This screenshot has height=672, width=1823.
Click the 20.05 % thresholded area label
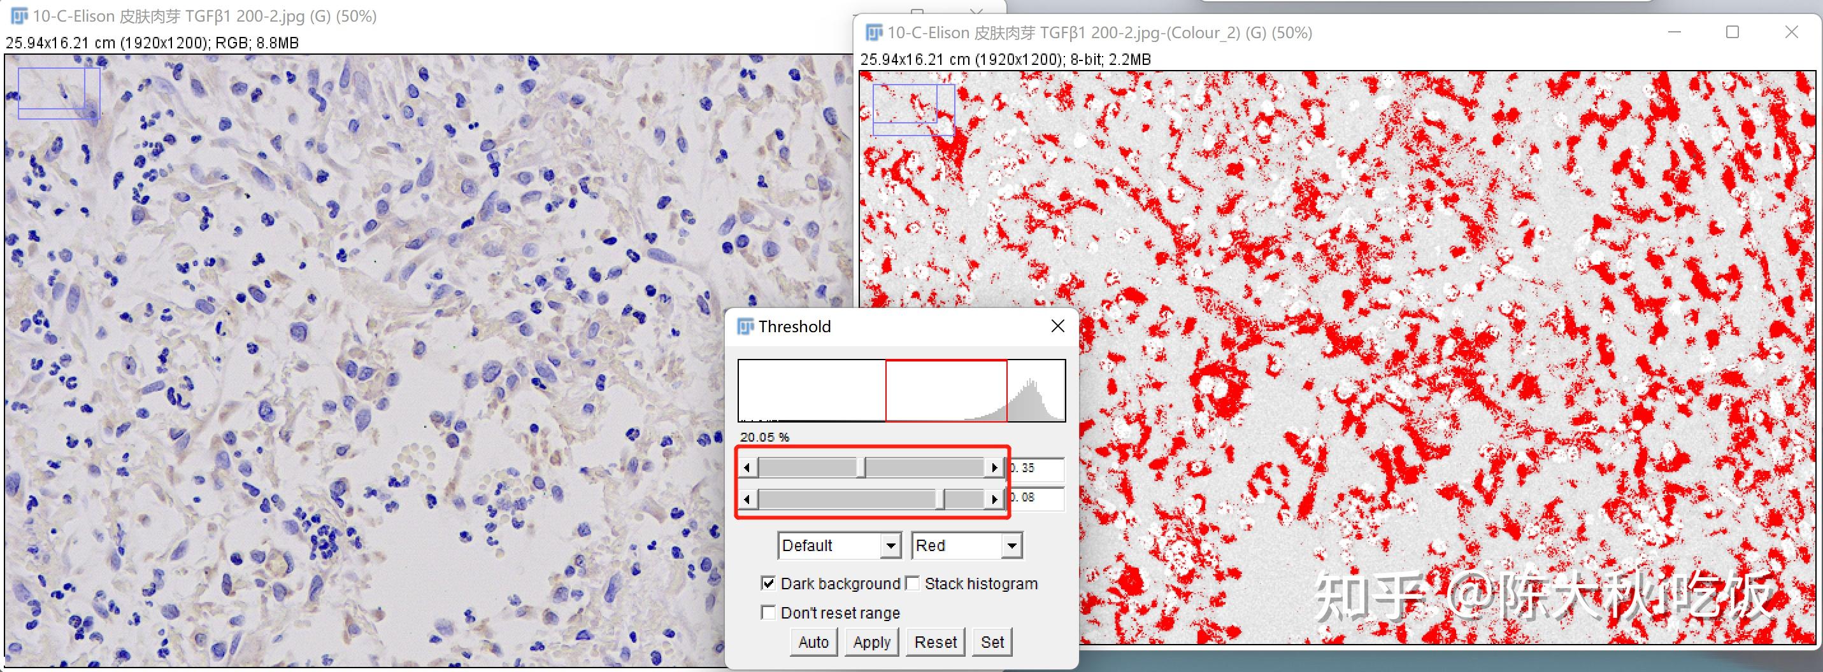(x=764, y=437)
